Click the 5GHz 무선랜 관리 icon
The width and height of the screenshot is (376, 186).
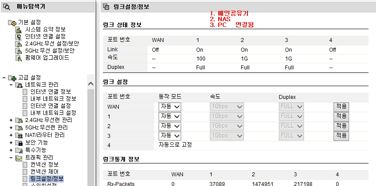[19, 128]
